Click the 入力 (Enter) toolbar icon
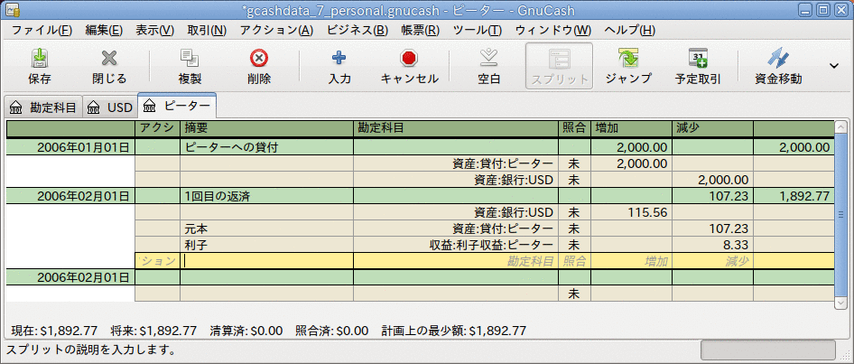Viewport: 854px width, 364px height. point(339,67)
